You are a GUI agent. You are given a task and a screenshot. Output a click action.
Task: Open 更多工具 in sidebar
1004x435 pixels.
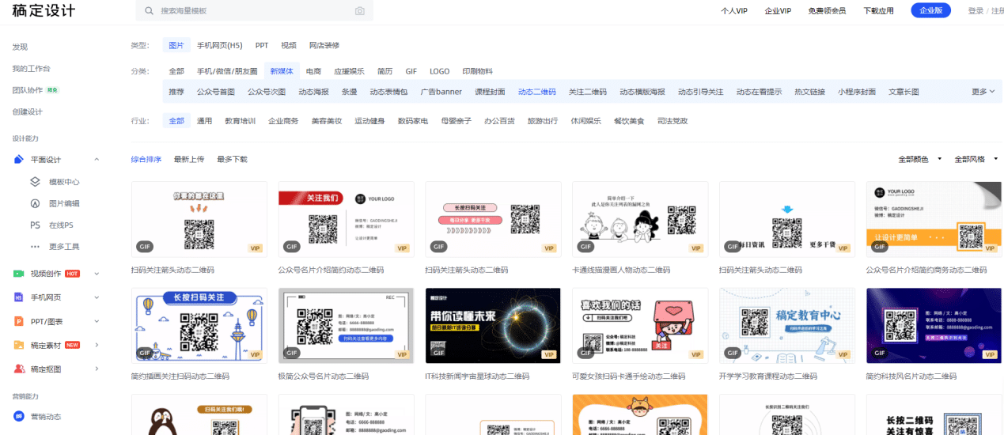(x=64, y=247)
